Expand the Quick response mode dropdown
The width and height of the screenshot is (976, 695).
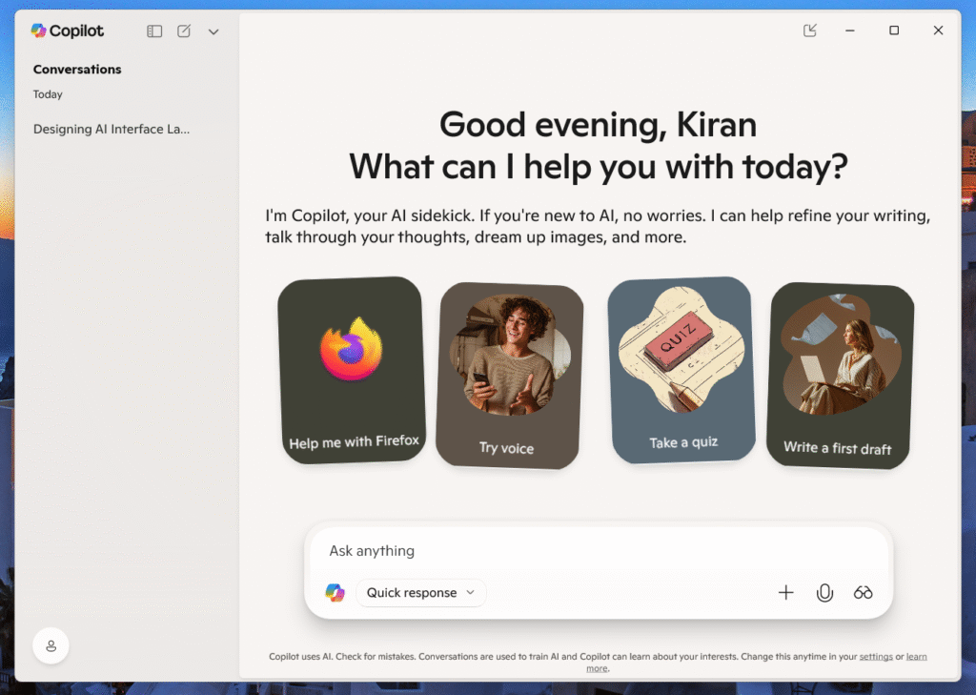(420, 593)
